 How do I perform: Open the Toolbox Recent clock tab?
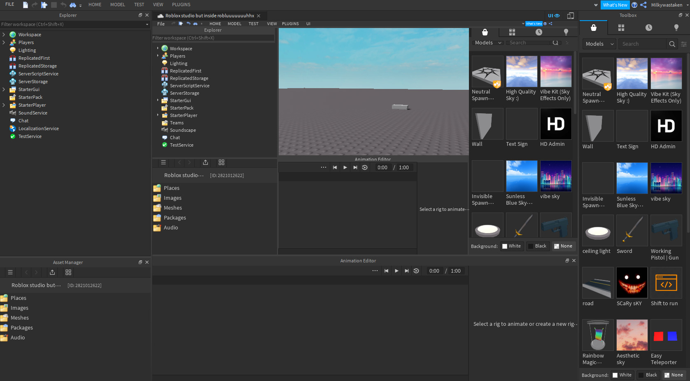(x=649, y=28)
